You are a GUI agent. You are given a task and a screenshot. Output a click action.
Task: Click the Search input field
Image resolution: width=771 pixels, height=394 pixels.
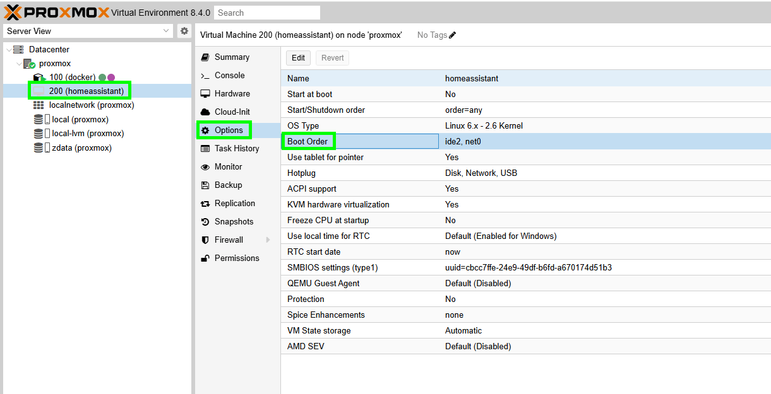click(266, 13)
